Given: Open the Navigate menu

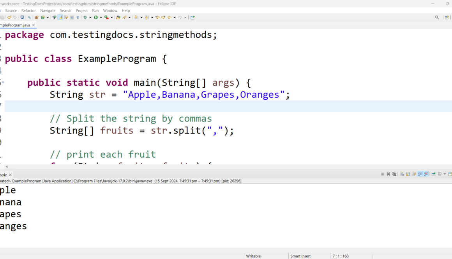Looking at the screenshot, I should 48,11.
